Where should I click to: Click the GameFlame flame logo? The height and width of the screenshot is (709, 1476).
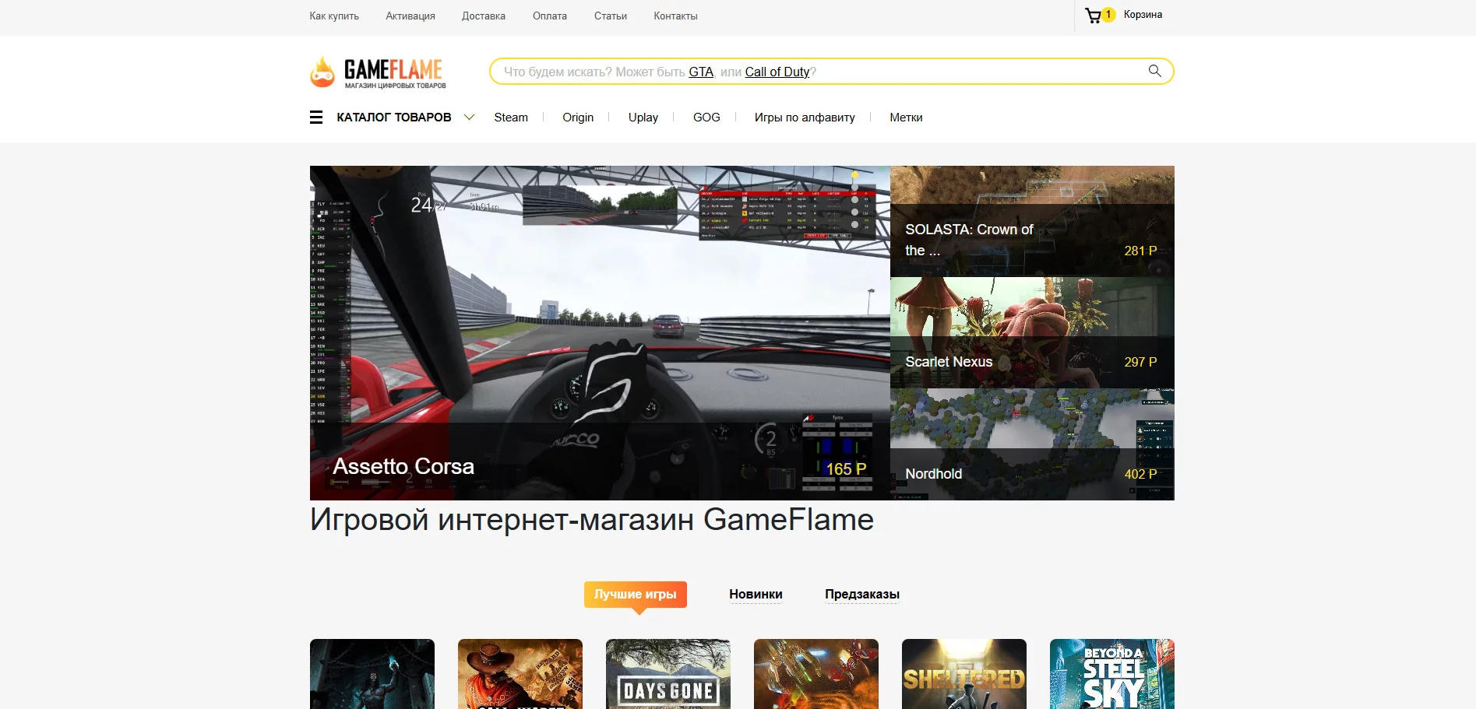(322, 72)
